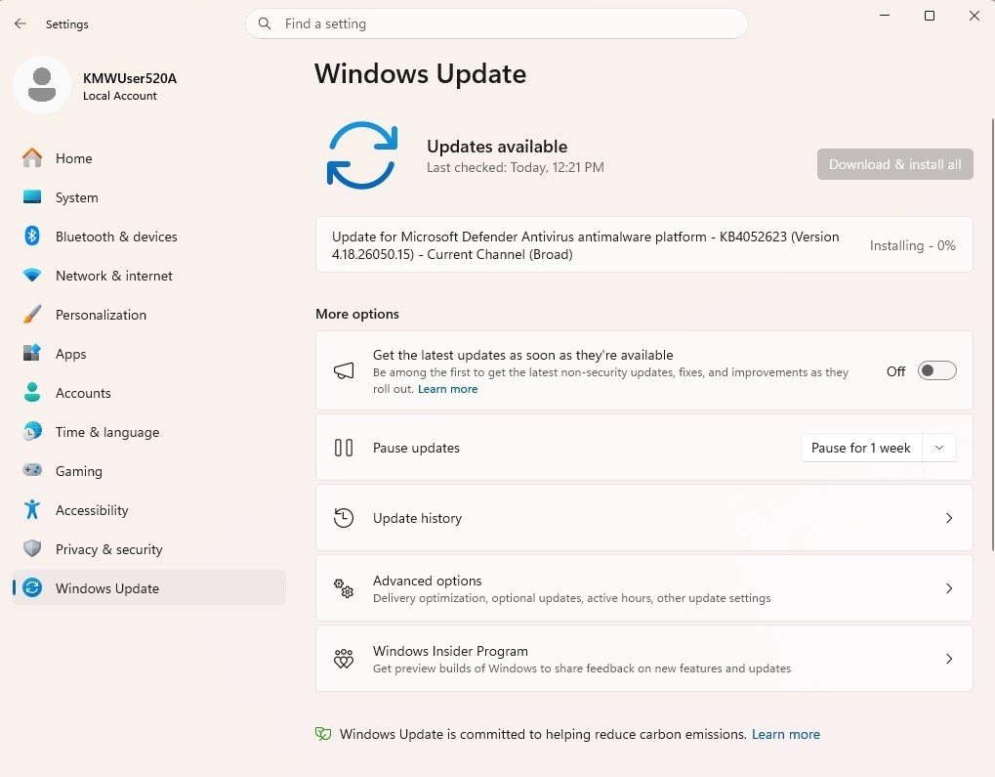Toggle get latest updates switch on

(x=936, y=371)
